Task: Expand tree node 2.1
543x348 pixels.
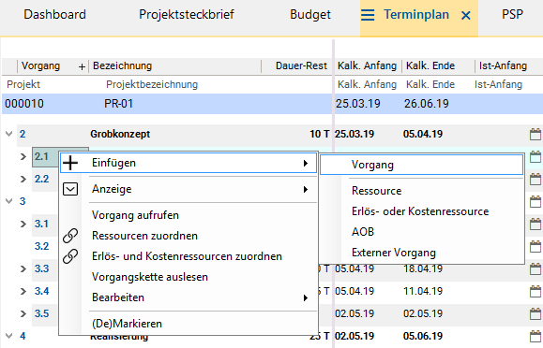Action: 23,156
